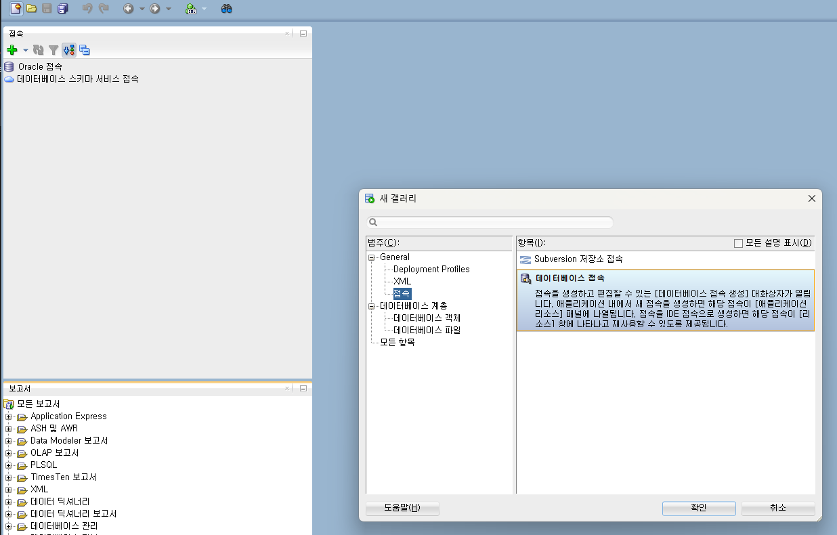Screen dimensions: 837x535
Task: Select the 데이터베이스 객체 category
Action: (427, 318)
